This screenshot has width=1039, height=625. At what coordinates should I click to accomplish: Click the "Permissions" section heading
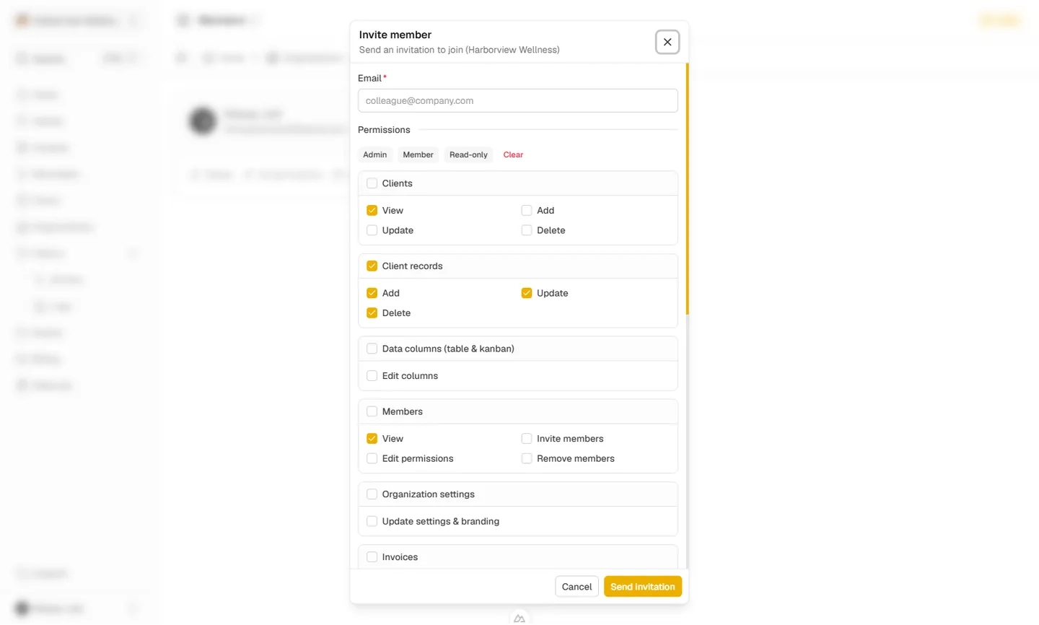[384, 130]
